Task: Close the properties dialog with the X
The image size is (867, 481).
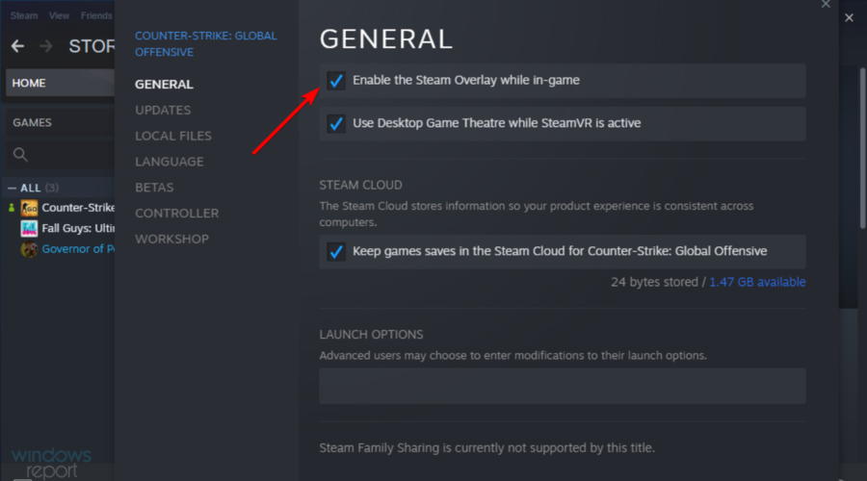Action: point(825,5)
